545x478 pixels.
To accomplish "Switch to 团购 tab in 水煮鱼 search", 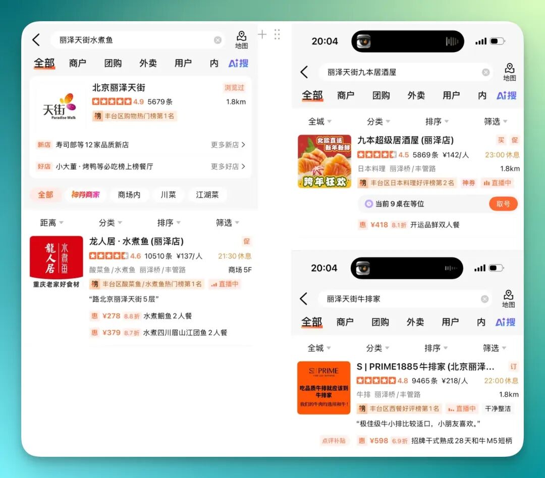I will click(113, 63).
